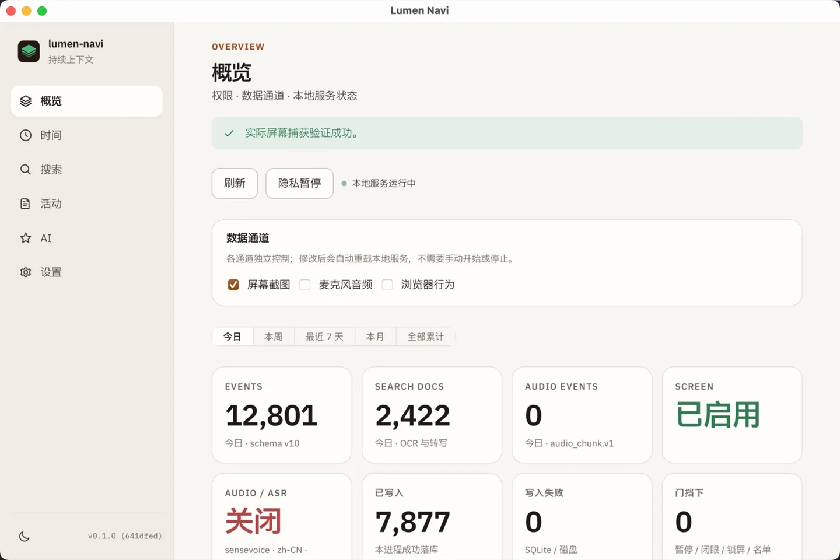
Task: Click version text v0.1.0 (641dfed)
Action: point(125,536)
